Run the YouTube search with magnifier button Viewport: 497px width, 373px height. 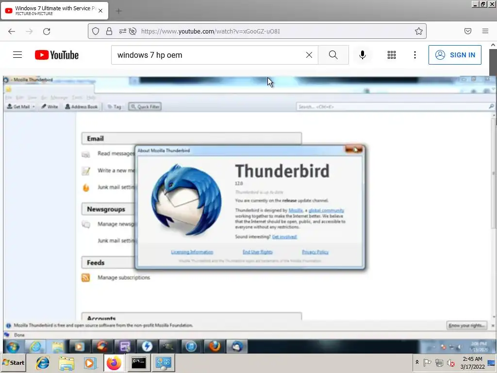pos(333,55)
